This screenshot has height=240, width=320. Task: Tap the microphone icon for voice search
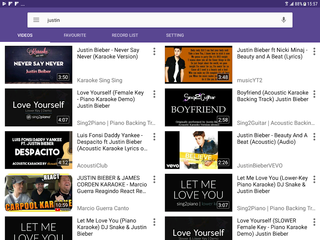point(283,20)
